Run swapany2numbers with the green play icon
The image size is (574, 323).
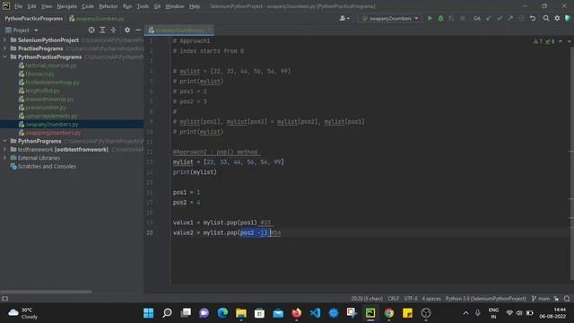pos(430,18)
